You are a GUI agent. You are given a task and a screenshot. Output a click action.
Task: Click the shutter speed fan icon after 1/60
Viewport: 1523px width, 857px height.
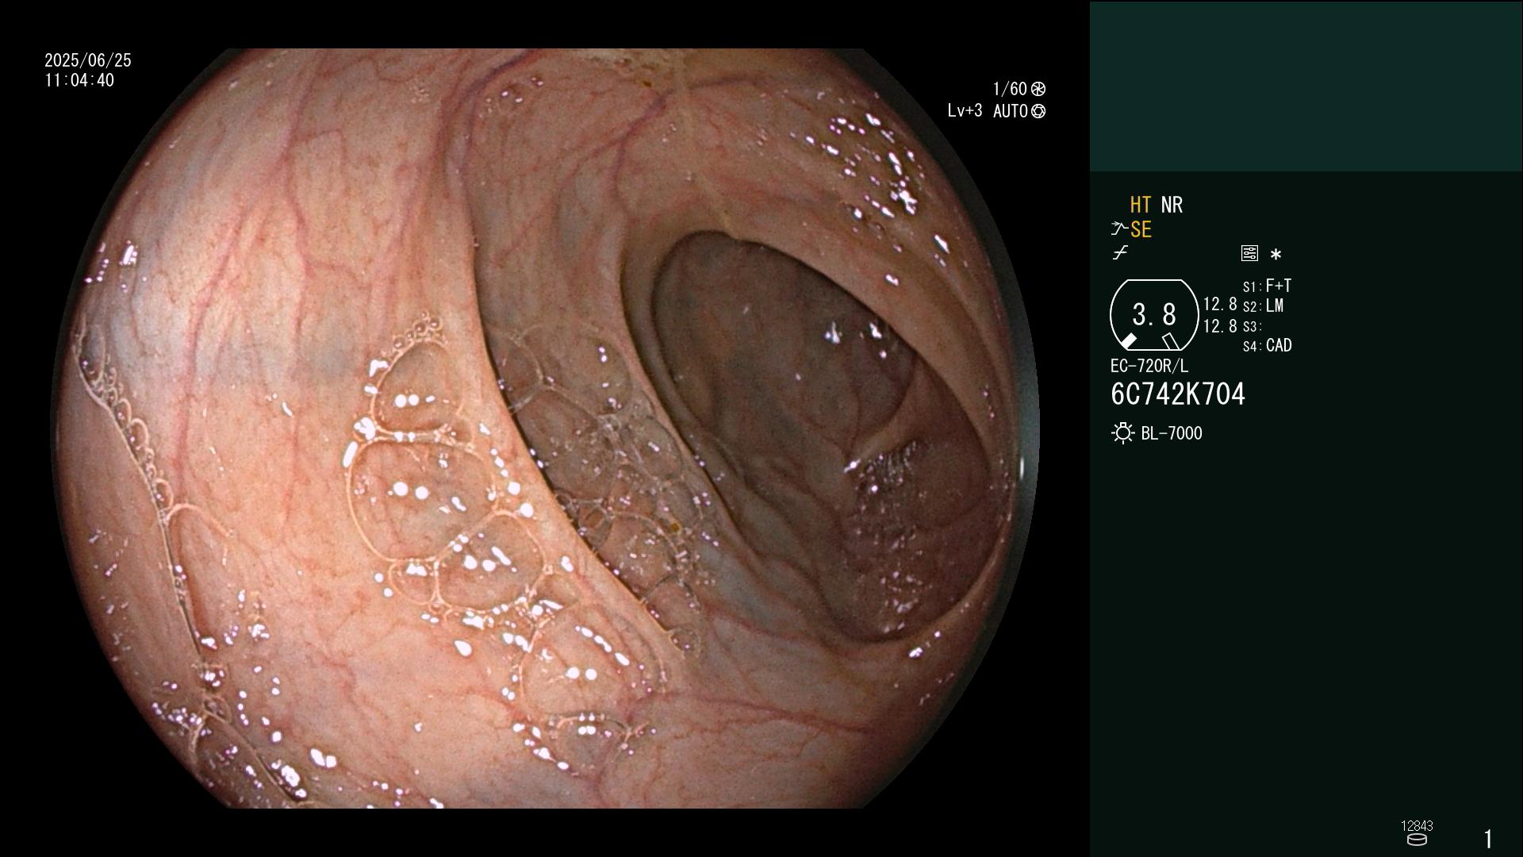[1038, 89]
